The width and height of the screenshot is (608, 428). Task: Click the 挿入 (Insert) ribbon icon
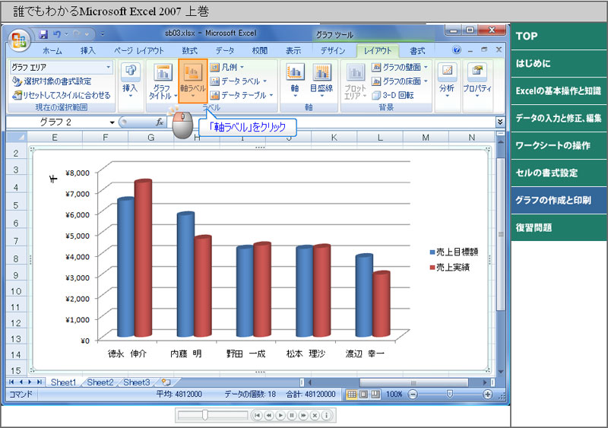pos(130,80)
